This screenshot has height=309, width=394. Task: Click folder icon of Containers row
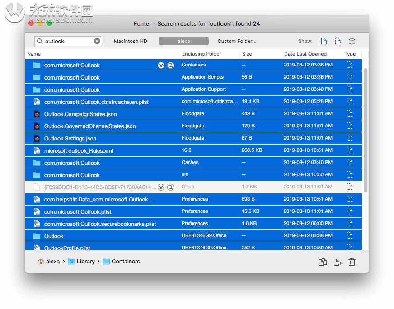click(x=37, y=66)
